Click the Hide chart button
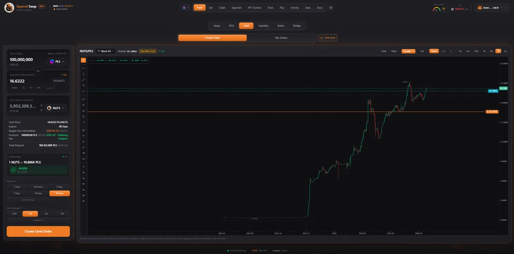Screen dimensions: 514x254 pos(328,38)
